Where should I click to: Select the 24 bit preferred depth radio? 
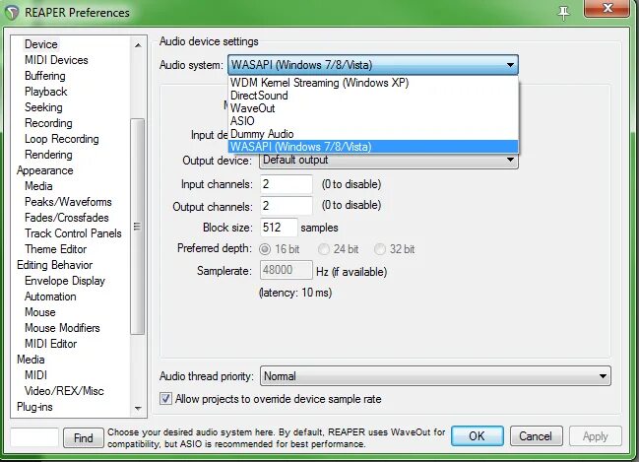[x=324, y=249]
